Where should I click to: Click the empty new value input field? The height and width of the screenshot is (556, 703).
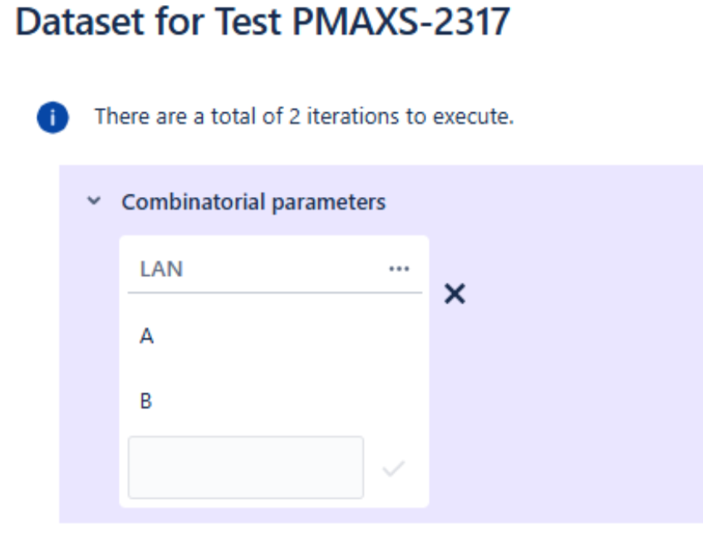point(245,468)
